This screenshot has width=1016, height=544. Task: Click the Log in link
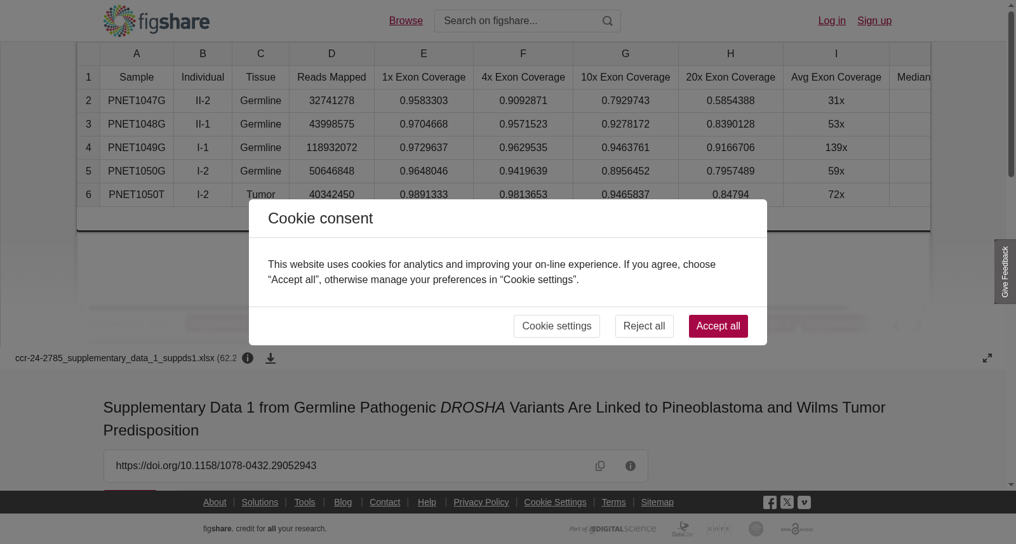tap(832, 21)
